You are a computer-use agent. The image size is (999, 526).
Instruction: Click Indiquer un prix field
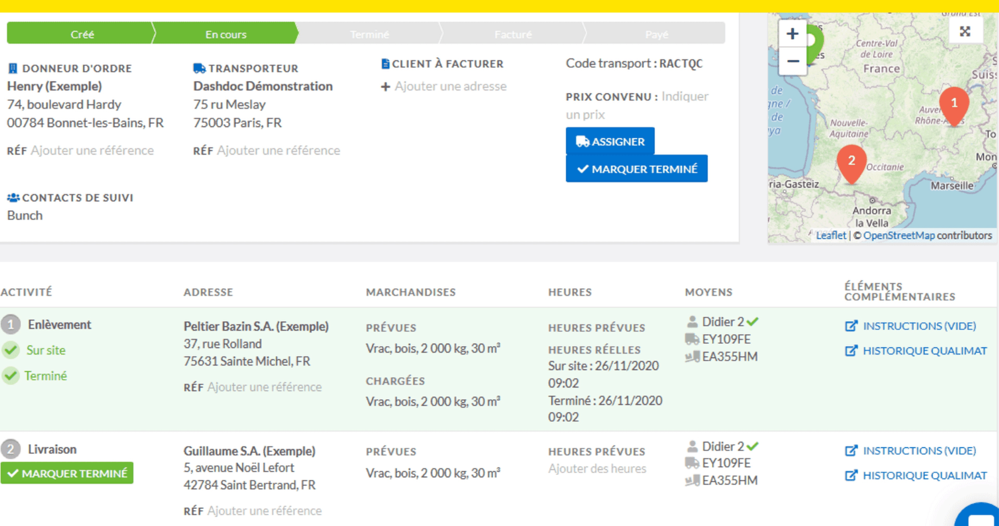point(684,97)
